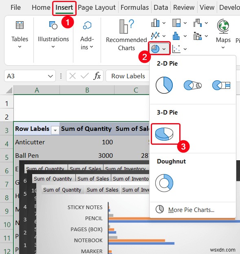
Task: Expand the waterfall chart dropdown arrow
Action: click(206, 23)
